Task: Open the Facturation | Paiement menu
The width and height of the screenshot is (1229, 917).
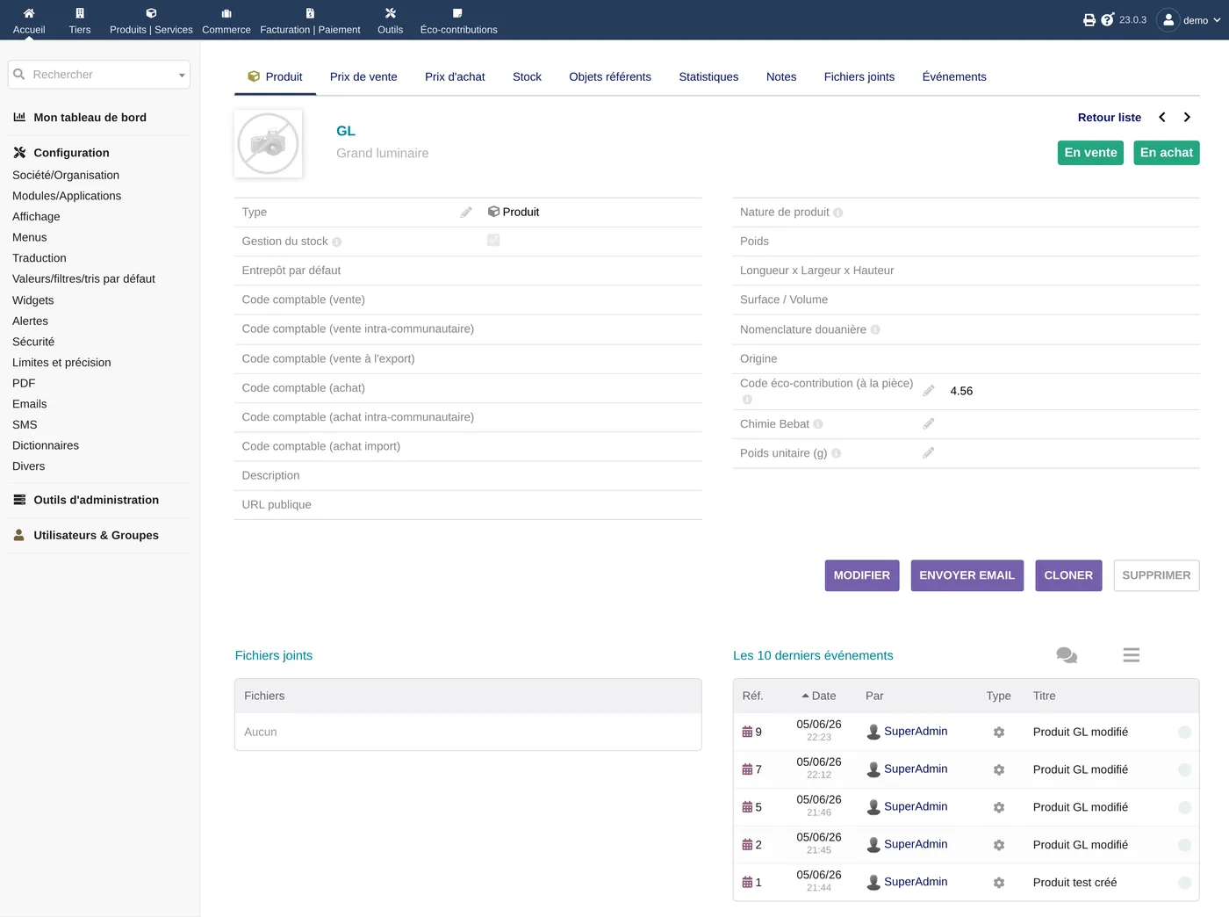Action: point(310,21)
